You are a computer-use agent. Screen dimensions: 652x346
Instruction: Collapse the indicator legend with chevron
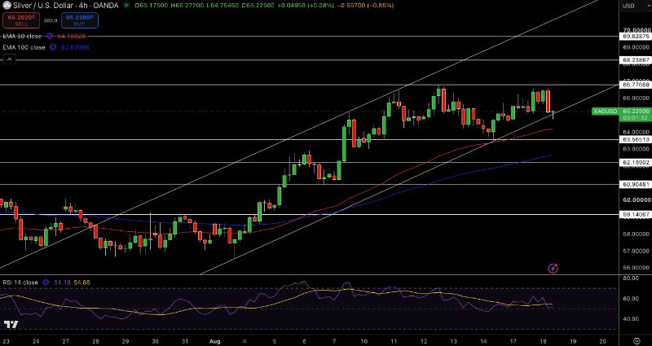point(9,59)
